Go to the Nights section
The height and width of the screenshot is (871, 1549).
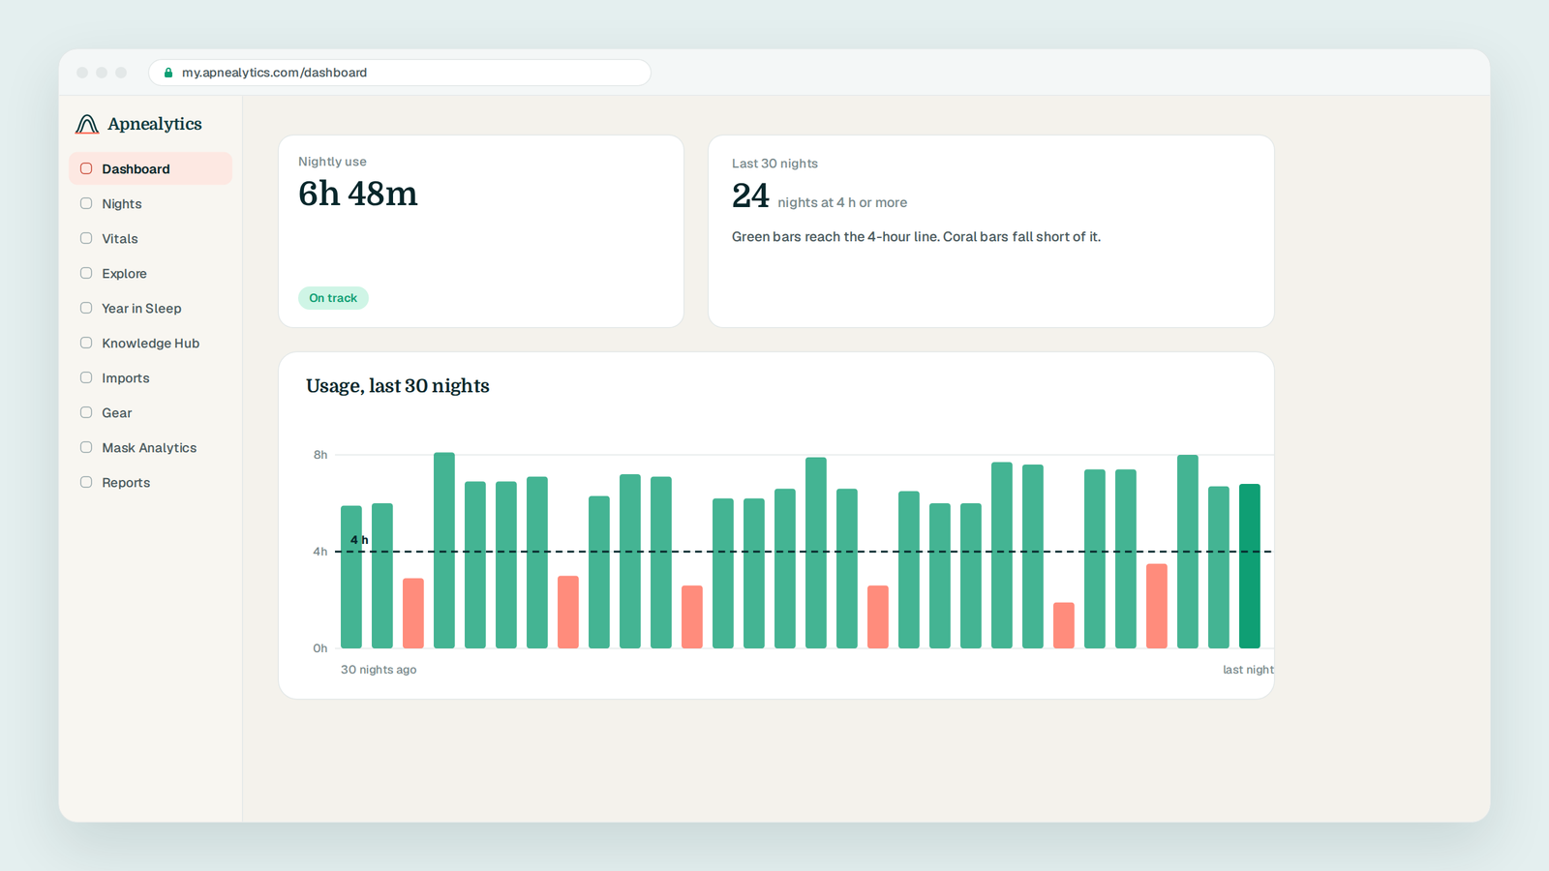[150, 203]
